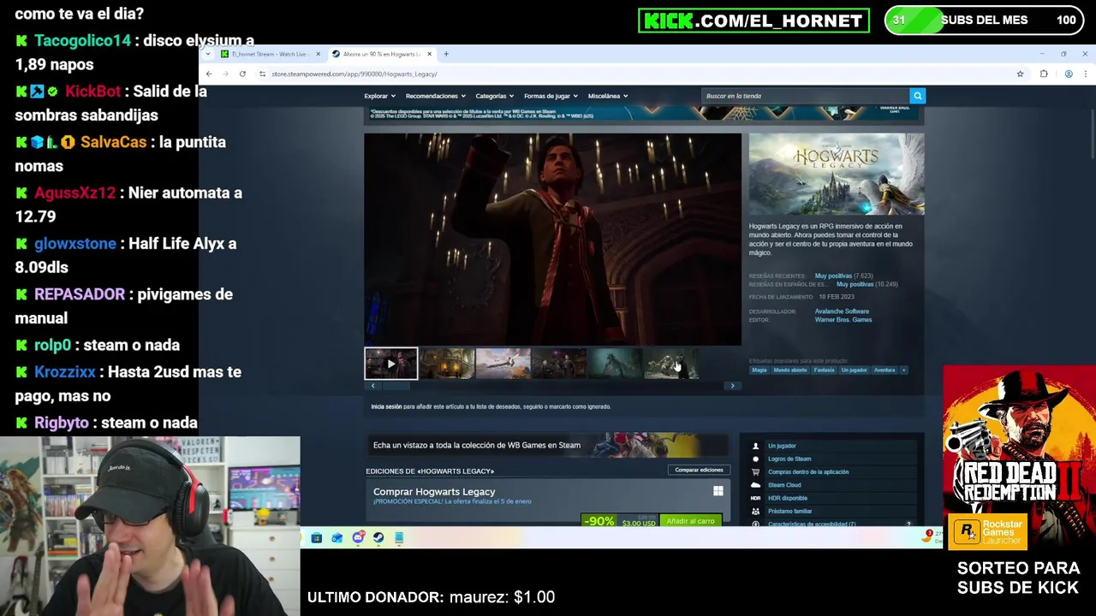Expand the Explorar dropdown menu

point(379,96)
